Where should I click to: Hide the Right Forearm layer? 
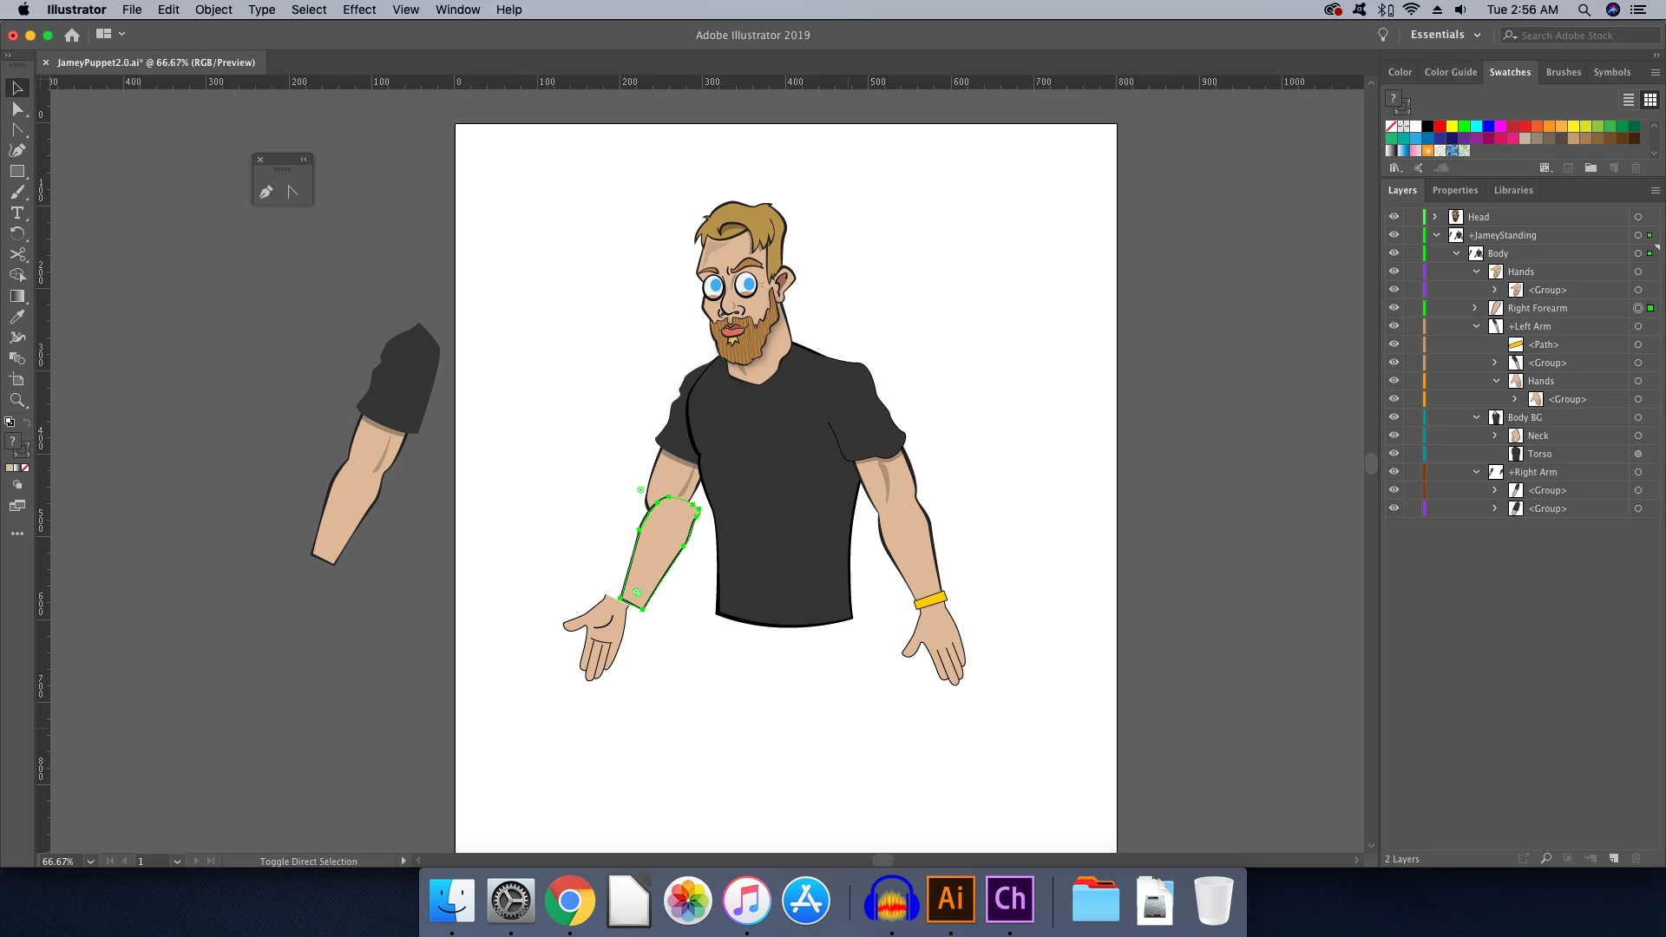tap(1394, 308)
